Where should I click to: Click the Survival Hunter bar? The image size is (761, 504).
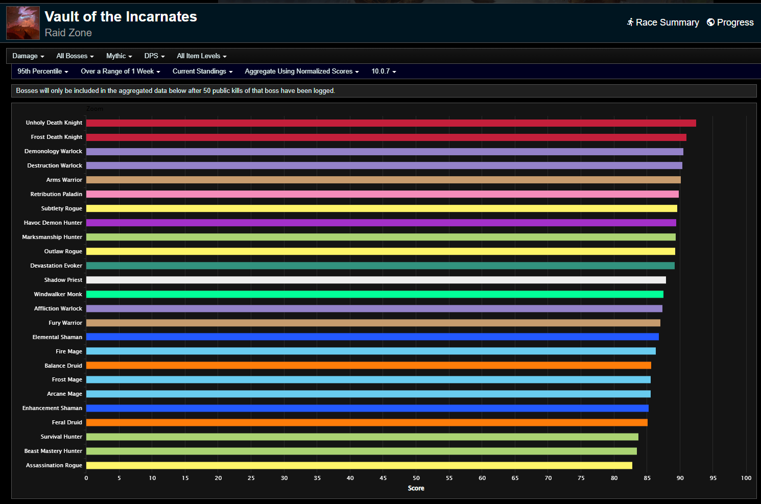click(362, 437)
